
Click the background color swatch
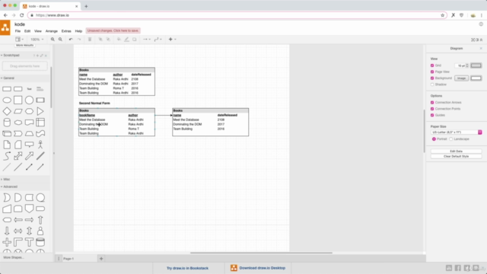click(476, 78)
